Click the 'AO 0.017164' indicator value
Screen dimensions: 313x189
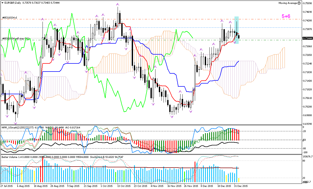pos(72,128)
